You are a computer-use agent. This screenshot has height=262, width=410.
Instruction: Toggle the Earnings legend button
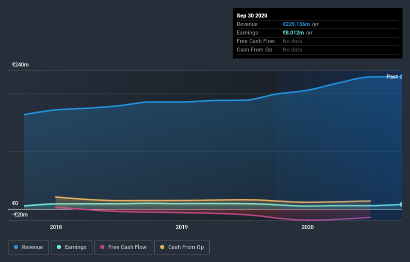[x=71, y=247]
